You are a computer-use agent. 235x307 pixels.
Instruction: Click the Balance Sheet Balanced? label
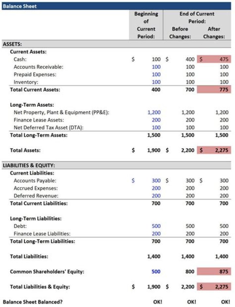point(33,302)
